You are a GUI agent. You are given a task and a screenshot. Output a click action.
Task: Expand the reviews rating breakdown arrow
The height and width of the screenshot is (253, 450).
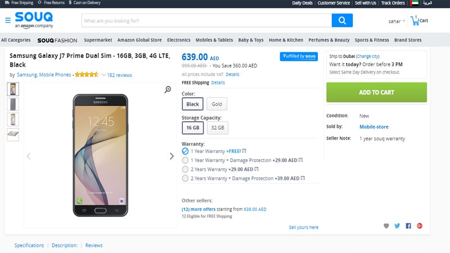tap(104, 75)
